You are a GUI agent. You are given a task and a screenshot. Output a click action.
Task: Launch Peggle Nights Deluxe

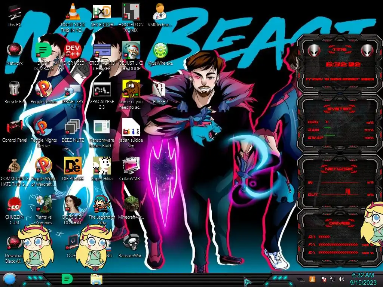[x=43, y=134]
